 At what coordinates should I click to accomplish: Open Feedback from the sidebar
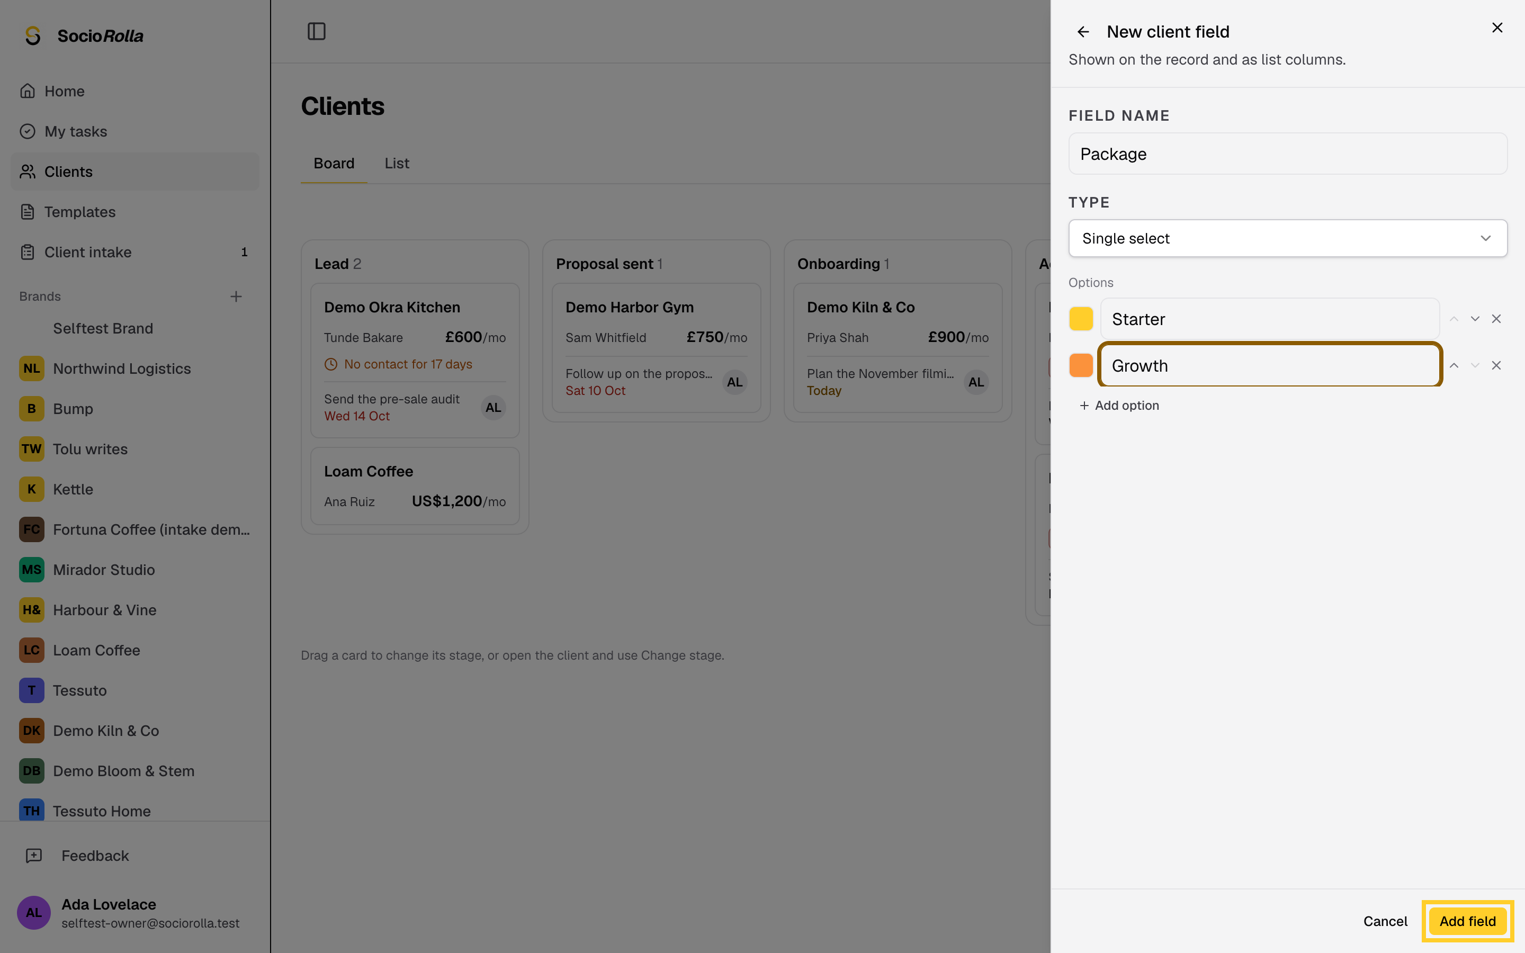tap(135, 856)
